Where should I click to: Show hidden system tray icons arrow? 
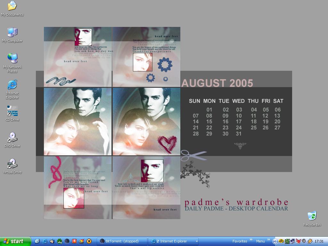(x=275, y=241)
